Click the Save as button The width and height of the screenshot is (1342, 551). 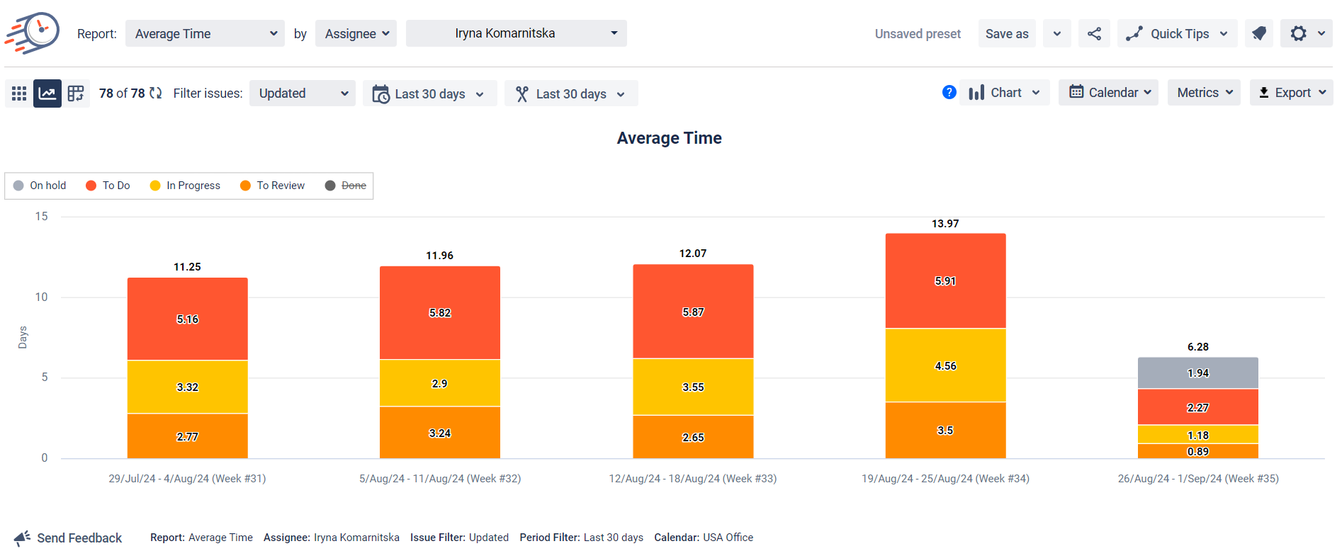[x=1007, y=33]
